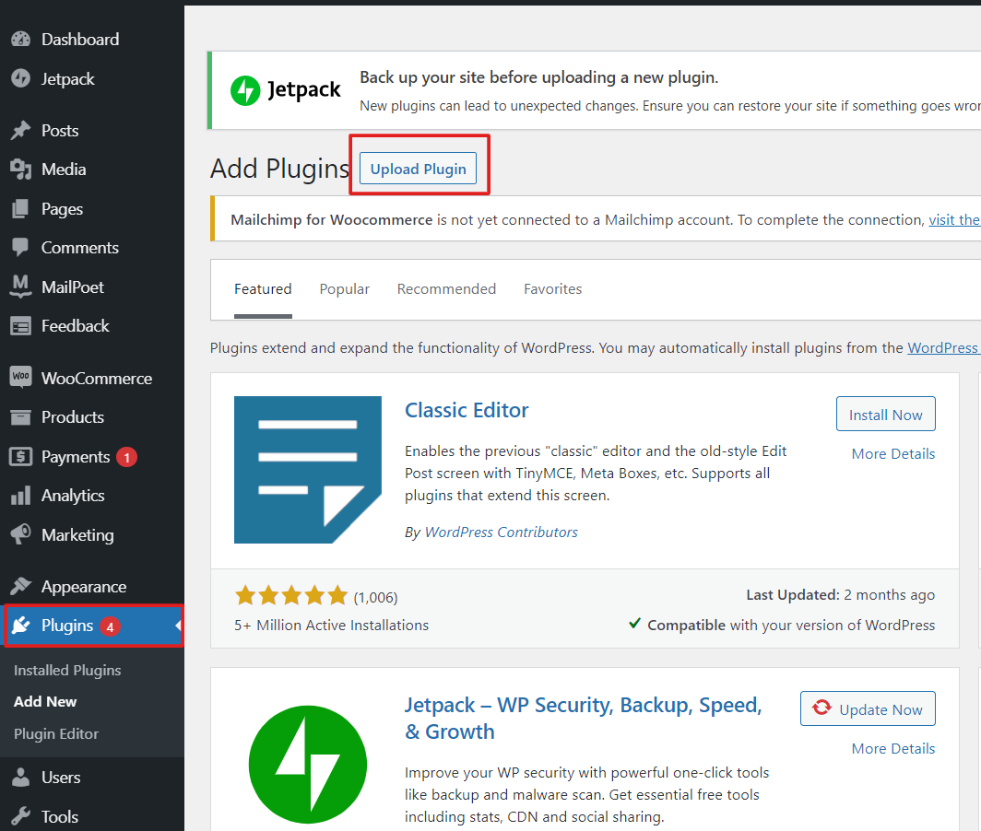The width and height of the screenshot is (981, 831).
Task: Select the Appearance brush icon
Action: click(x=20, y=586)
